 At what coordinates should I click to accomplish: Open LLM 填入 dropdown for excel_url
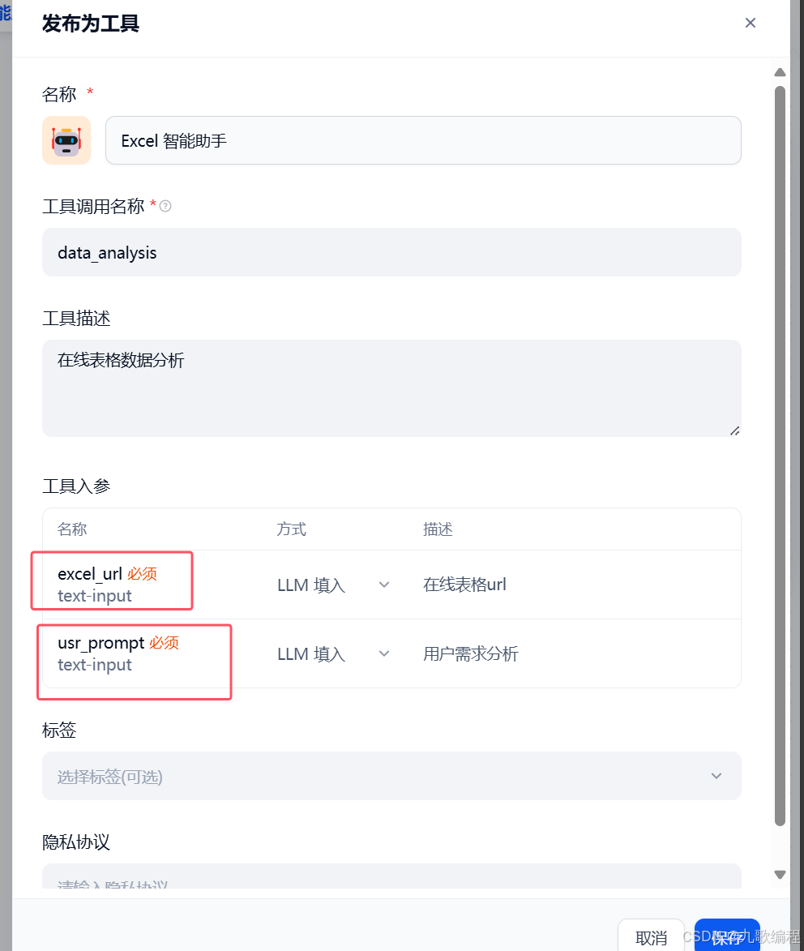[333, 585]
